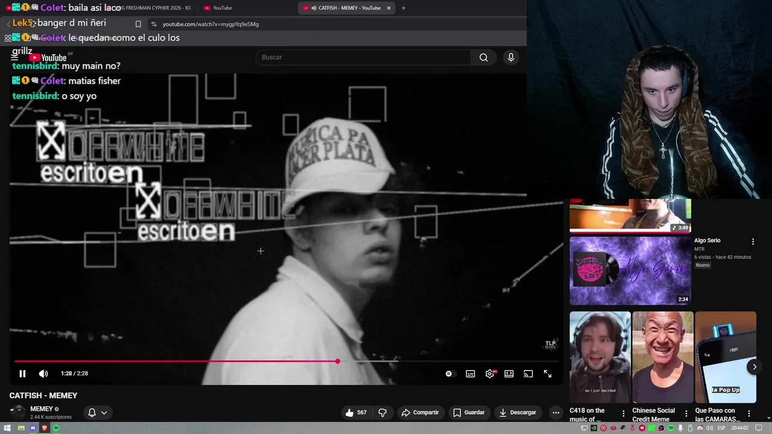Open options menu for Que Paso short
The image size is (772, 434).
[x=749, y=414]
